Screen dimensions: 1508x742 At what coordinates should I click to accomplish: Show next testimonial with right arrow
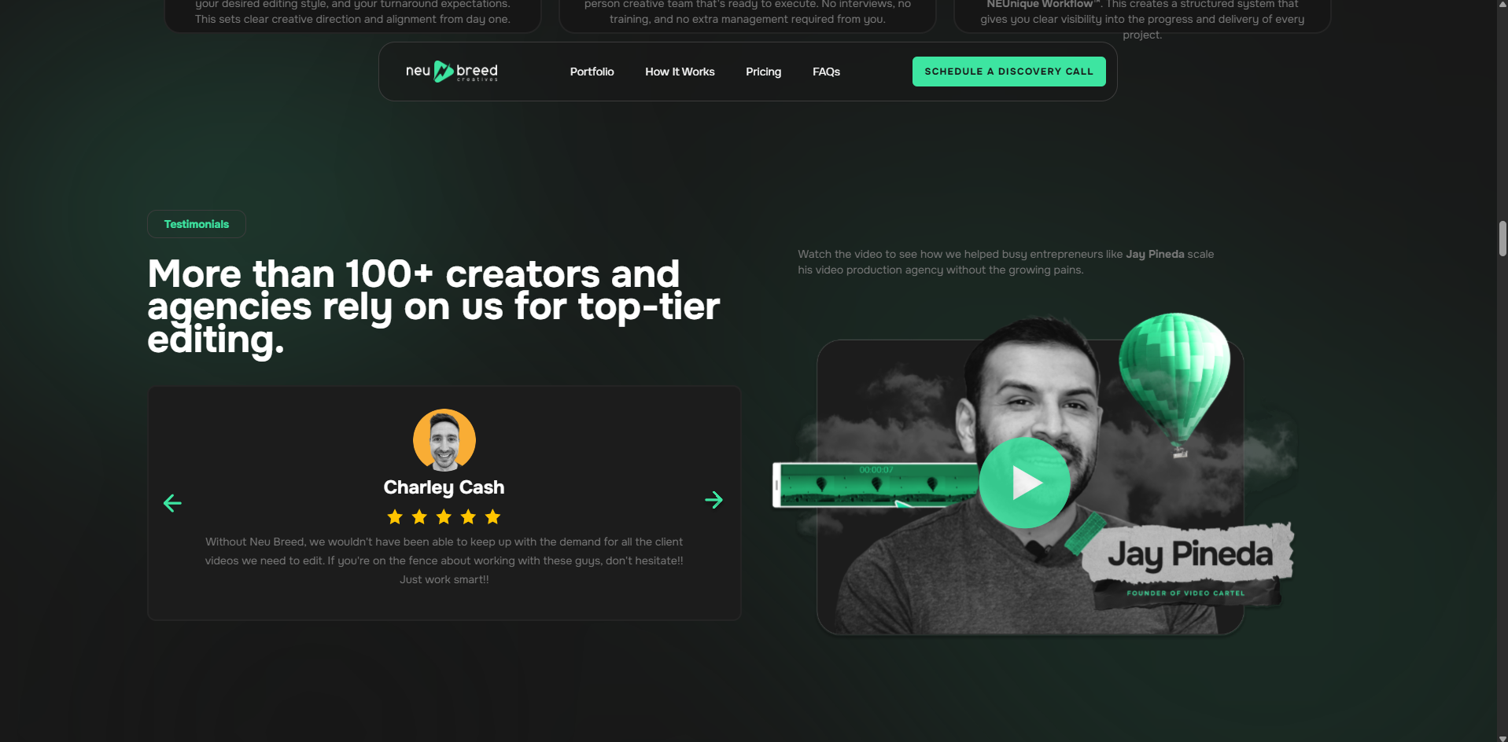(713, 500)
